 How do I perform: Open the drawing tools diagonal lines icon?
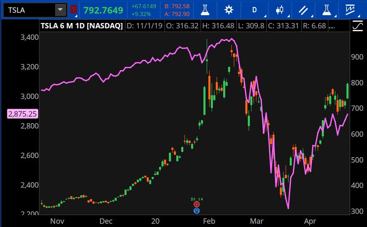[x=303, y=10]
